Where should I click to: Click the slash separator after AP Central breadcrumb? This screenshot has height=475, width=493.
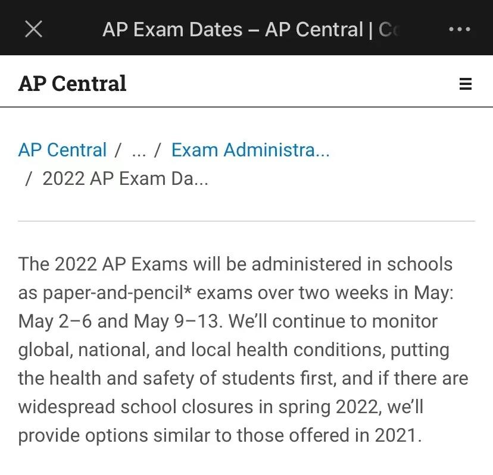(x=118, y=150)
